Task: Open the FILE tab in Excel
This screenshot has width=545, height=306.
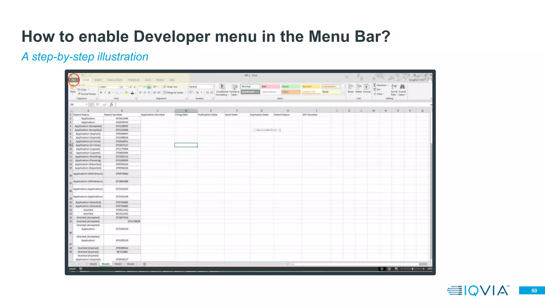Action: [x=74, y=80]
